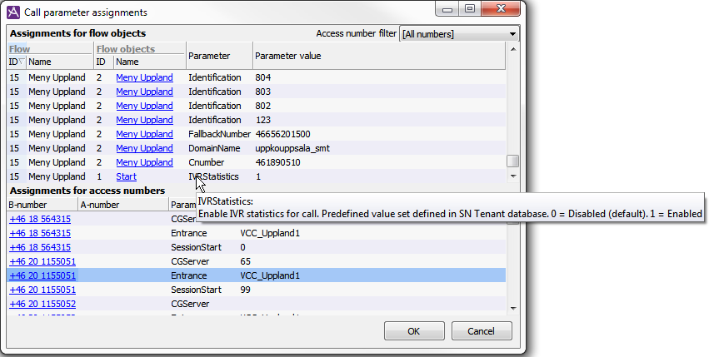Open +46 20 1155051 link in highlighted Entrance row
709x357 pixels.
point(42,275)
